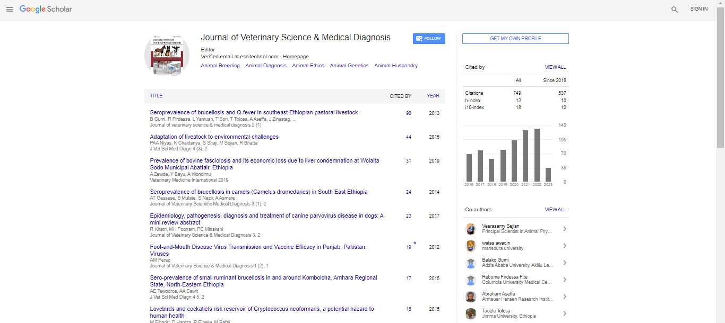Click the 2022 citation bar in chart
Image resolution: width=725 pixels, height=323 pixels.
[537, 155]
